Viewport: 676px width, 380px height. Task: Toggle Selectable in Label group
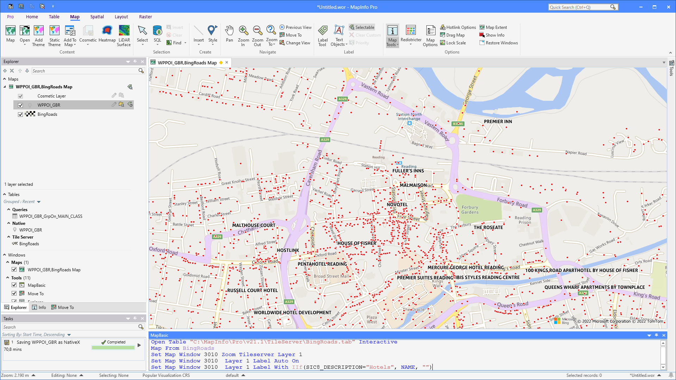[x=362, y=27]
